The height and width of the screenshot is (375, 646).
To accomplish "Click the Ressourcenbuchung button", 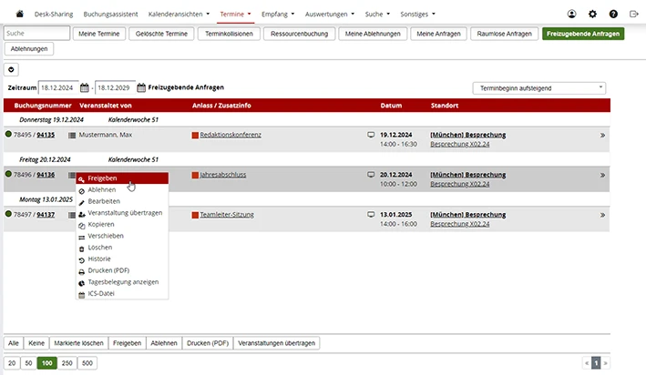I will point(299,34).
